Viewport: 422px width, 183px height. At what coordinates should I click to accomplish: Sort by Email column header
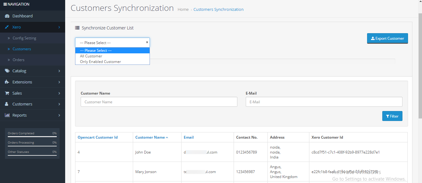(189, 137)
